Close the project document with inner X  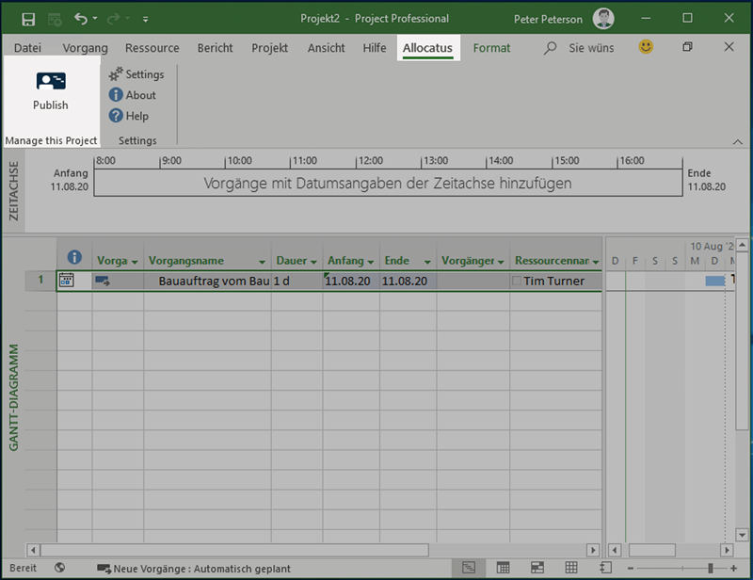coord(729,47)
